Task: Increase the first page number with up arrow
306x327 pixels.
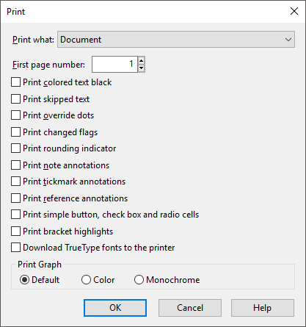Action: (x=141, y=60)
